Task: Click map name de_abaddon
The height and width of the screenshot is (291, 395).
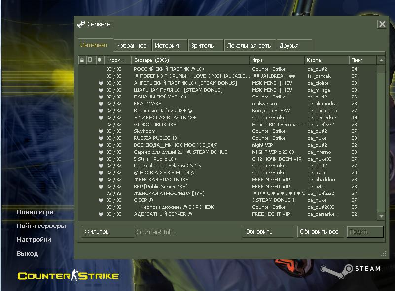Action: pos(321,180)
